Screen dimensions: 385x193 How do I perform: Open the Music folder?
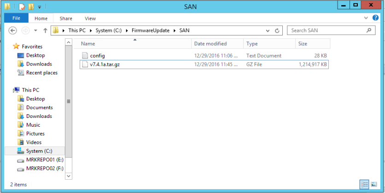pyautogui.click(x=33, y=125)
